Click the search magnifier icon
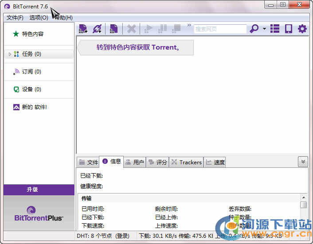This screenshot has height=244, width=313. 254,29
